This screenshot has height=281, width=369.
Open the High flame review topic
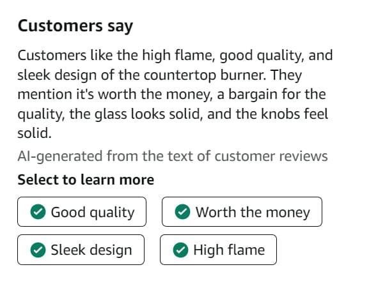(x=218, y=250)
